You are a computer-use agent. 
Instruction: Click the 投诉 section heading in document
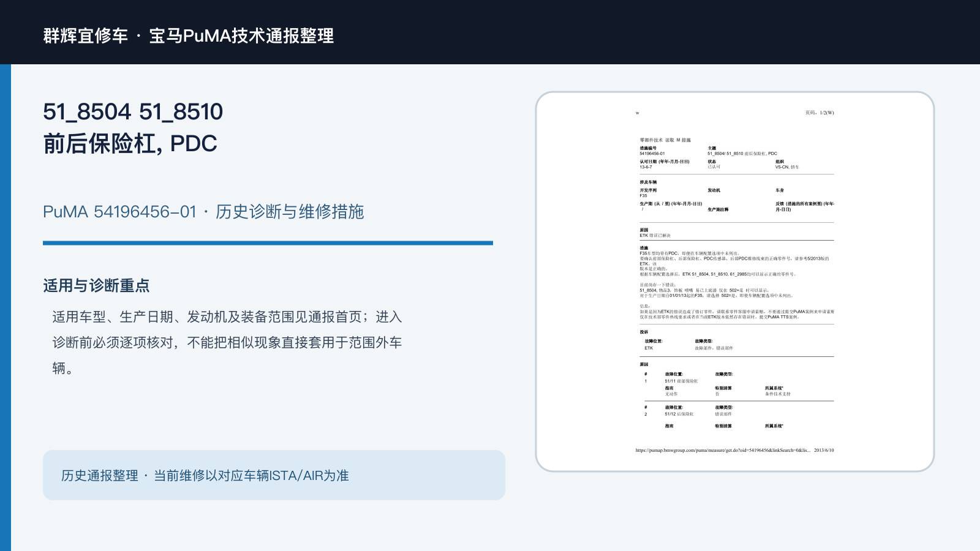[x=644, y=332]
